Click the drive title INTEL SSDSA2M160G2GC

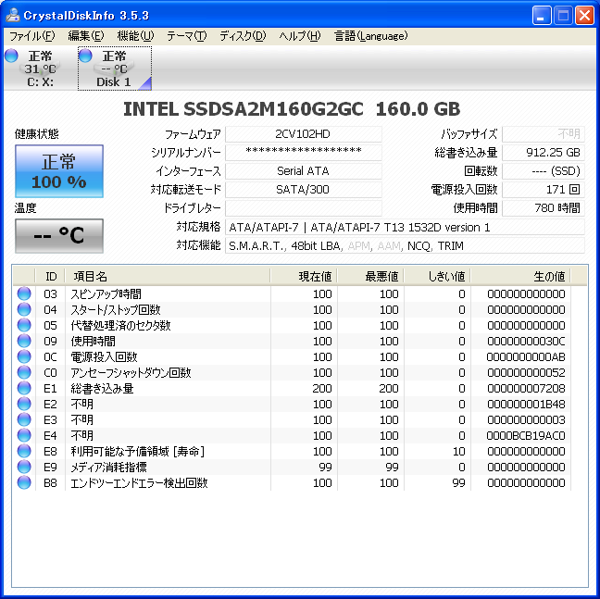pyautogui.click(x=244, y=109)
